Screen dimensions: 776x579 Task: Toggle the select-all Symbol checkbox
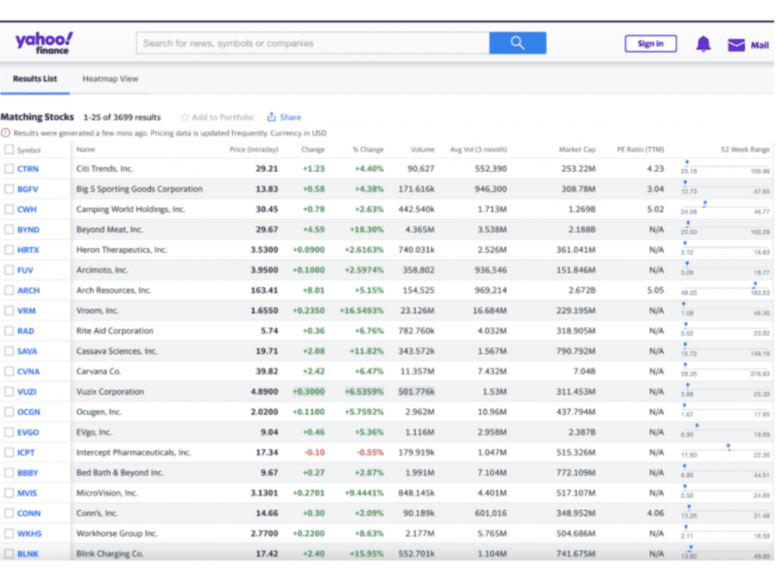9,149
